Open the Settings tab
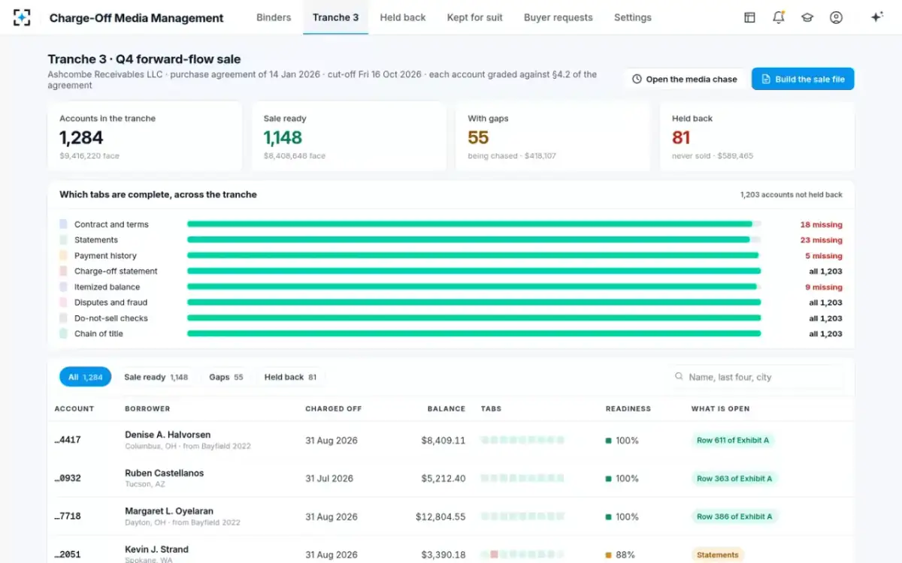 point(633,17)
